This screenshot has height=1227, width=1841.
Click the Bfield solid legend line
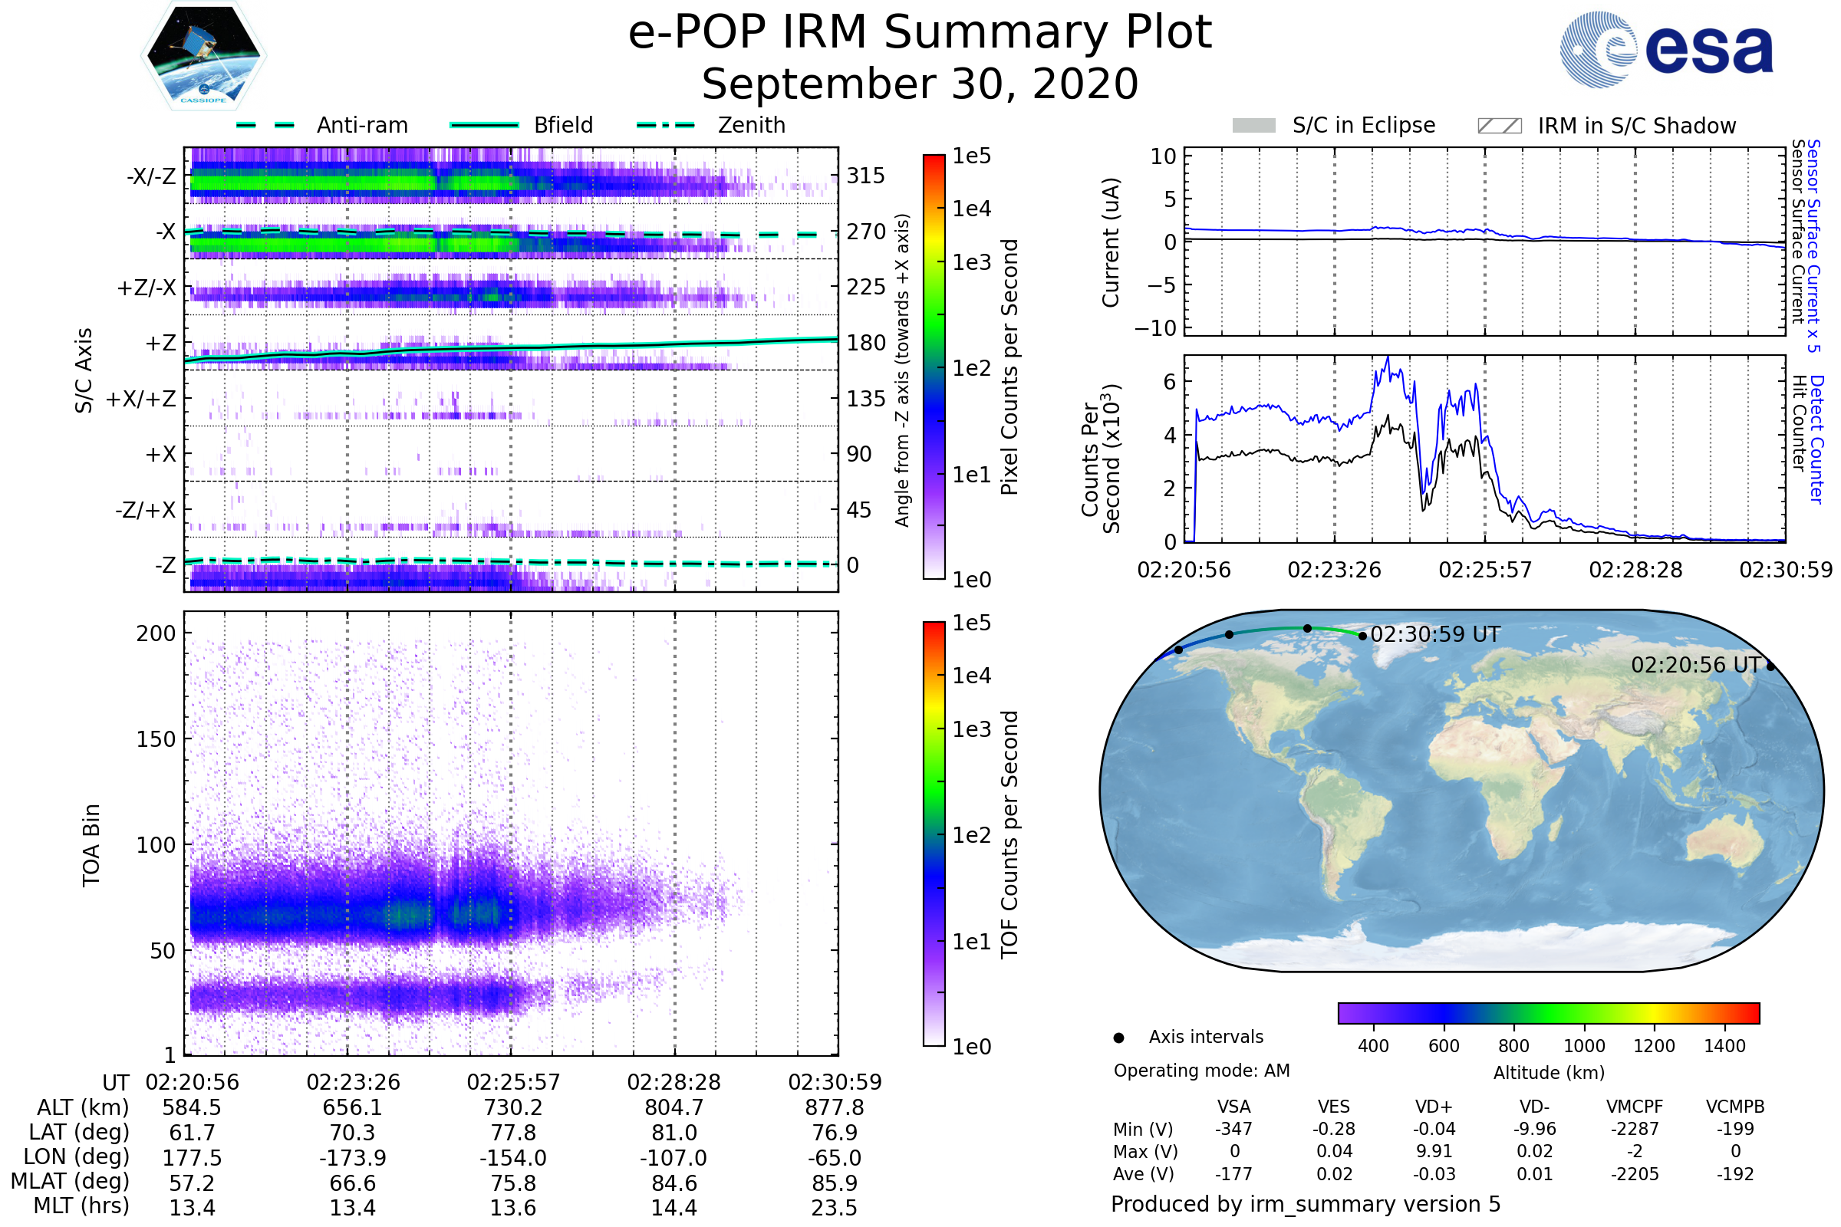(484, 125)
